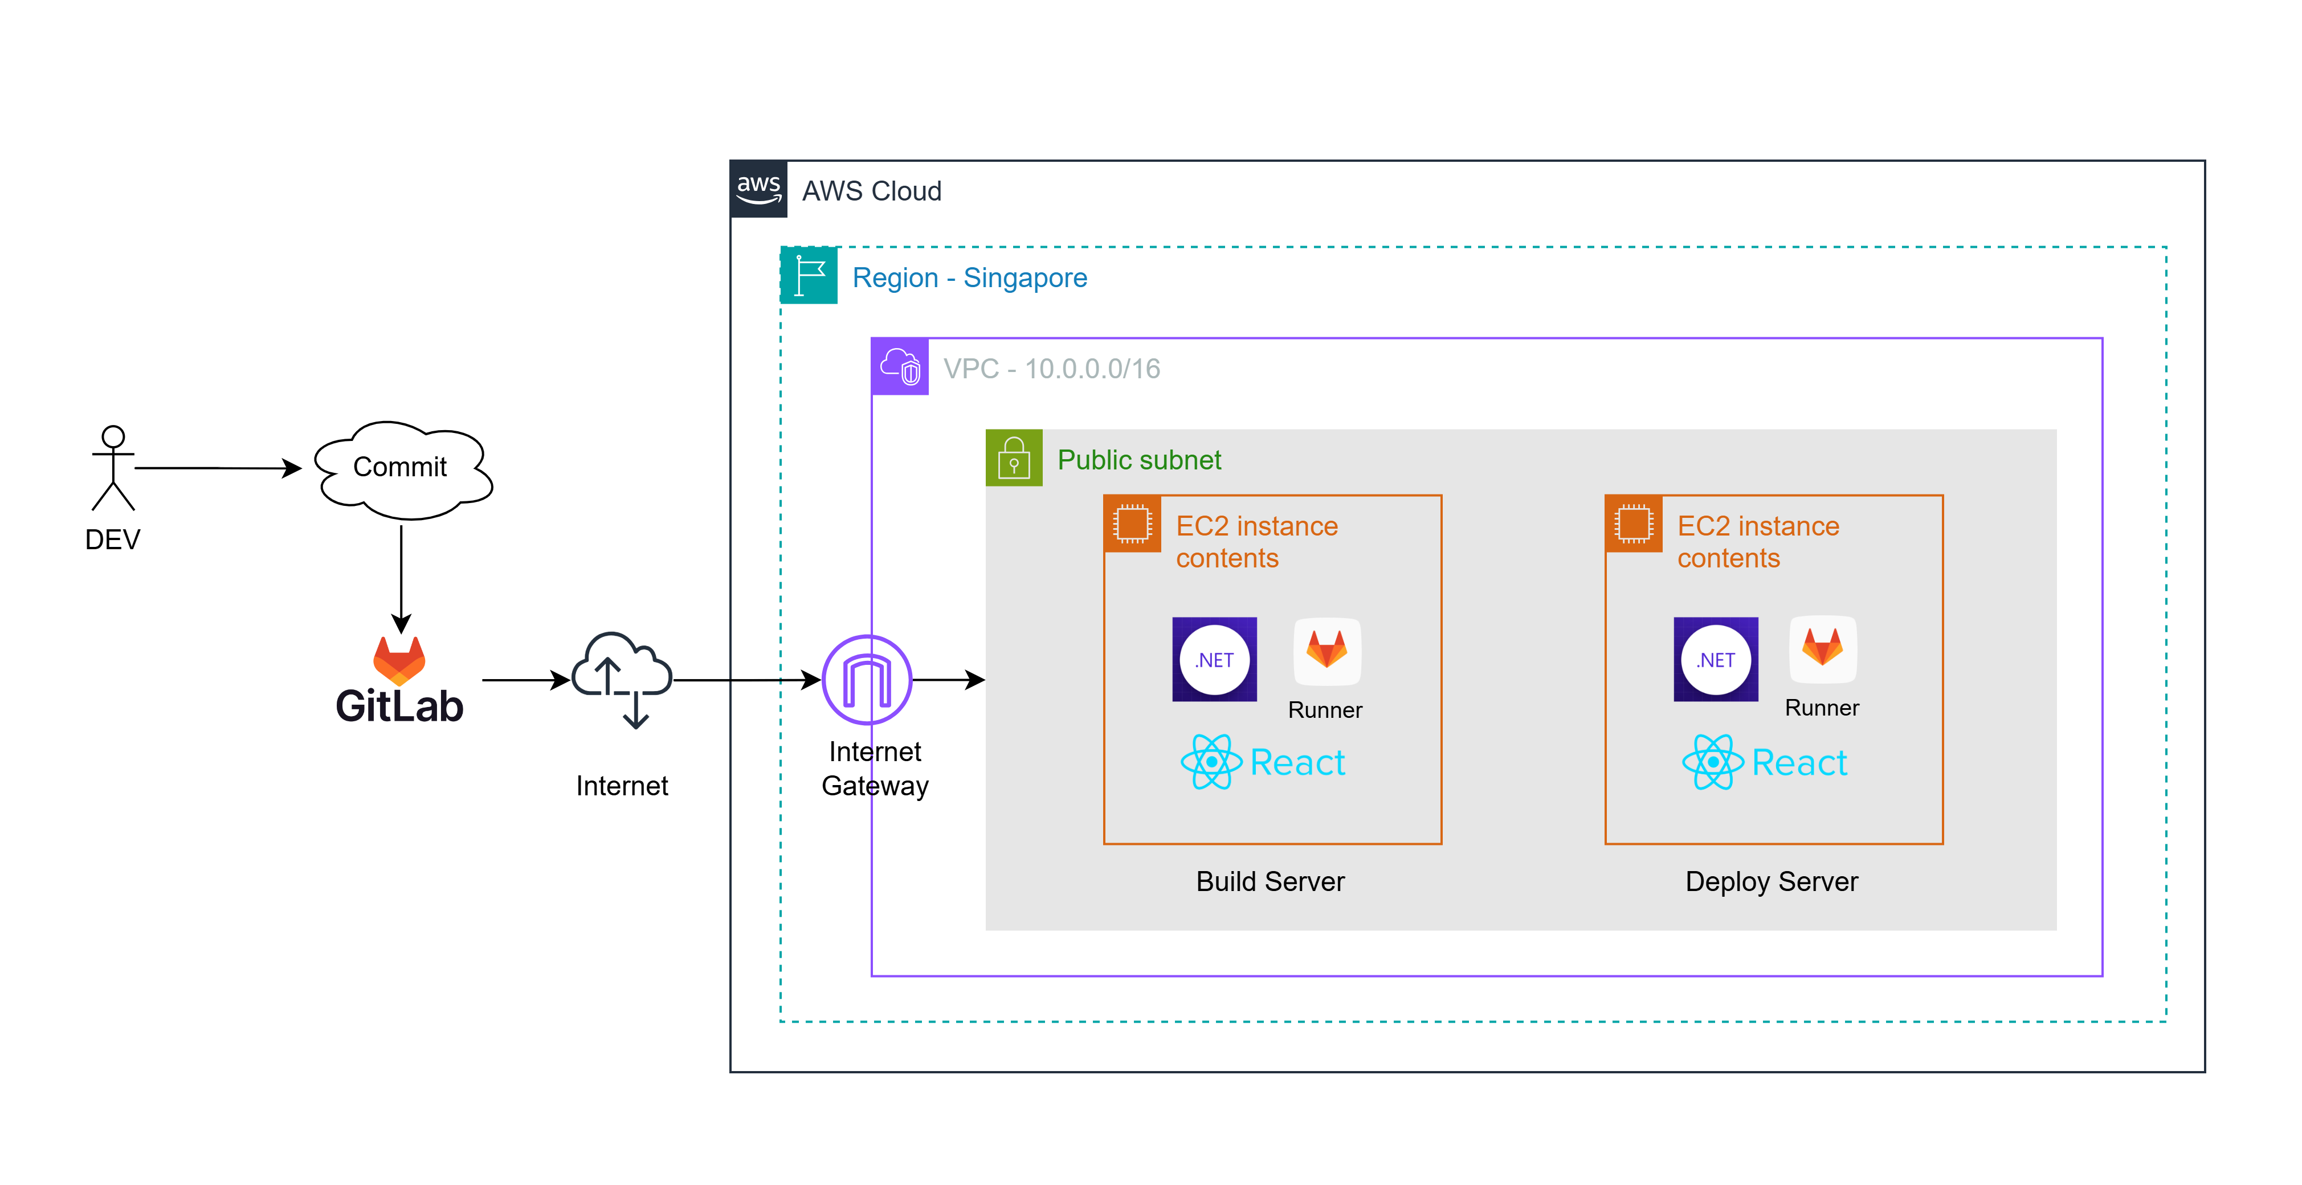Click the 'Internet' caption below the cloud
The width and height of the screenshot is (2302, 1185).
tap(622, 786)
